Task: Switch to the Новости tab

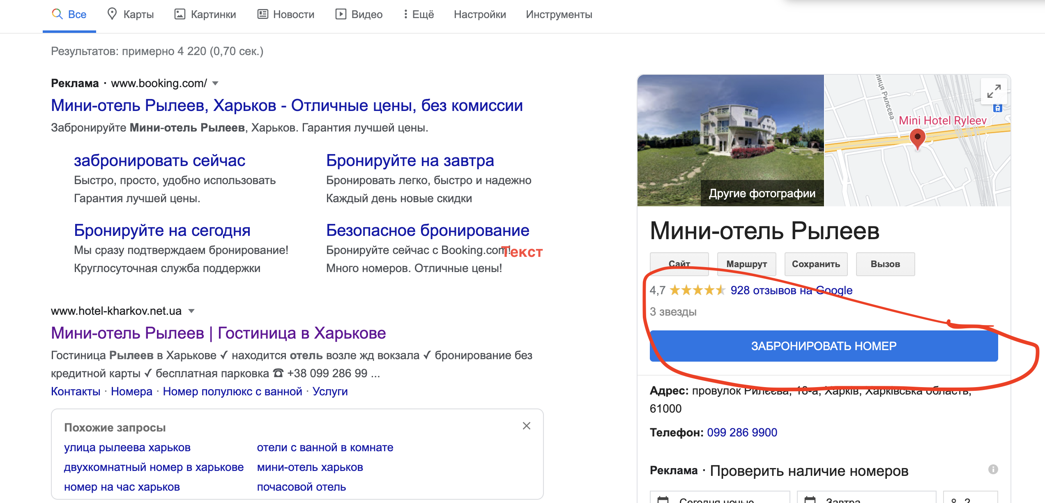Action: [x=285, y=14]
